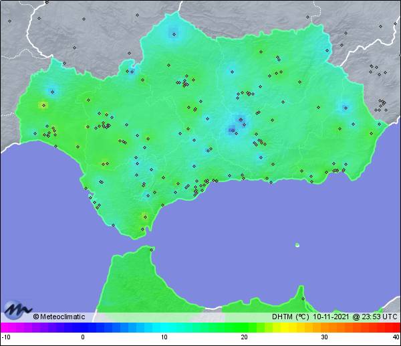Select the station in the darkest blue central square
401x346 pixels.
click(232, 131)
